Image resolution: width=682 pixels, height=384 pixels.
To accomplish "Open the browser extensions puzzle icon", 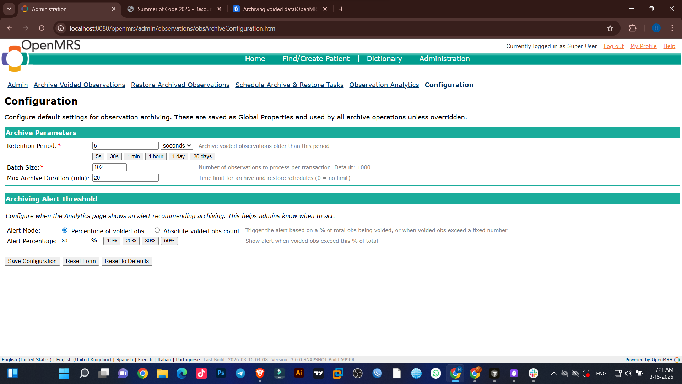I will [633, 28].
